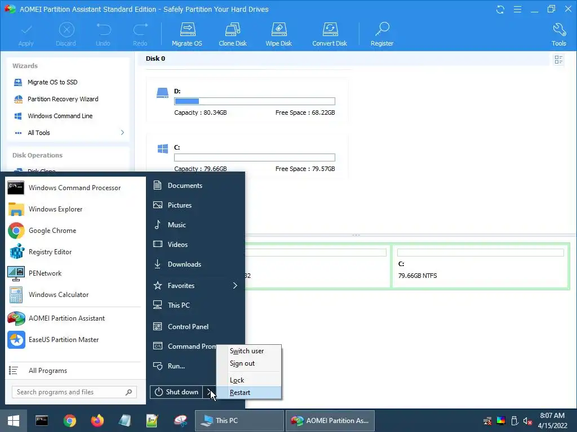Launch PENetwork from start menu
The width and height of the screenshot is (577, 432).
click(x=75, y=273)
